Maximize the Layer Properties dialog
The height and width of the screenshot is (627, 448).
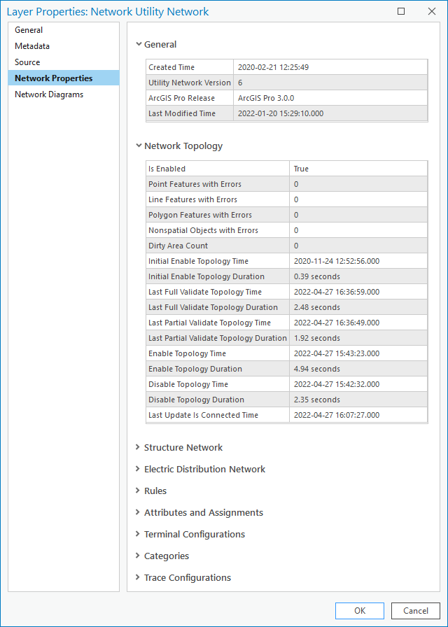401,11
